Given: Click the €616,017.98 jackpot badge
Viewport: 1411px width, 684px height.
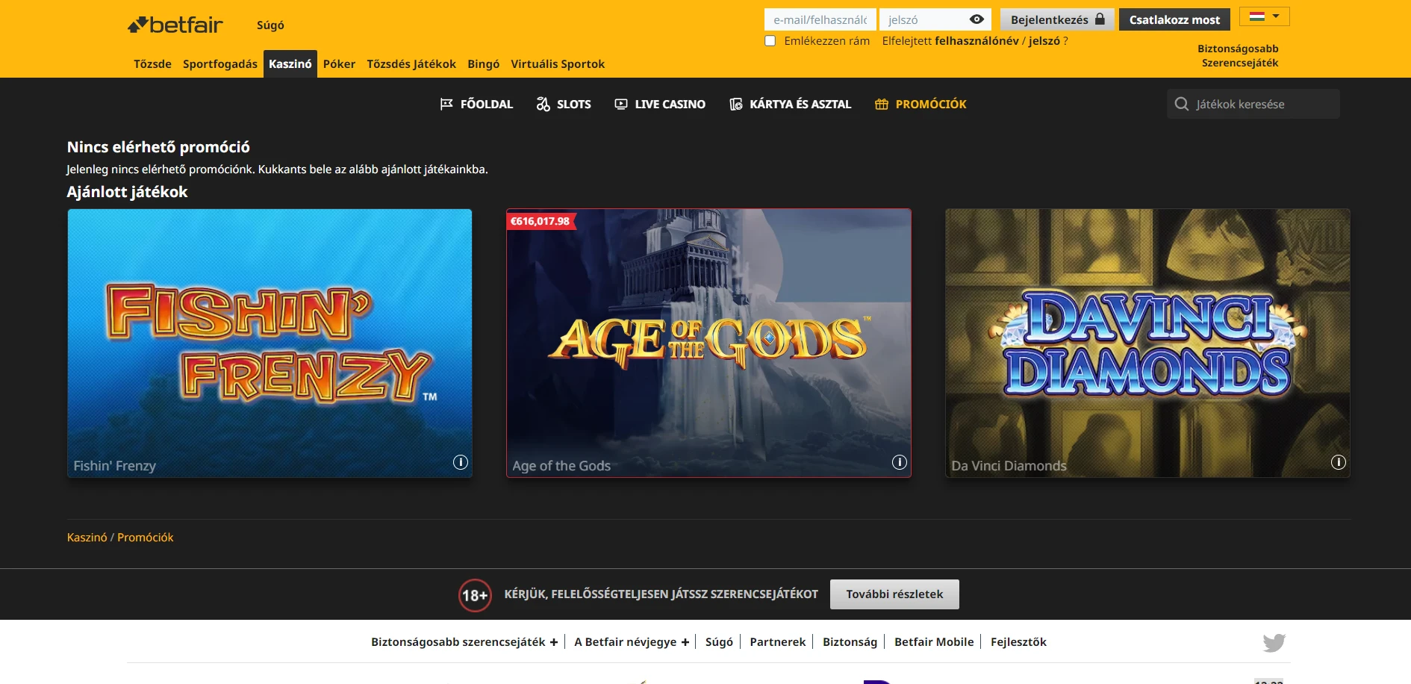Looking at the screenshot, I should (x=541, y=221).
